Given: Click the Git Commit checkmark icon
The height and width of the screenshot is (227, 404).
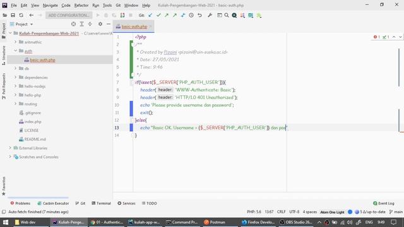Looking at the screenshot, I should [x=158, y=15].
